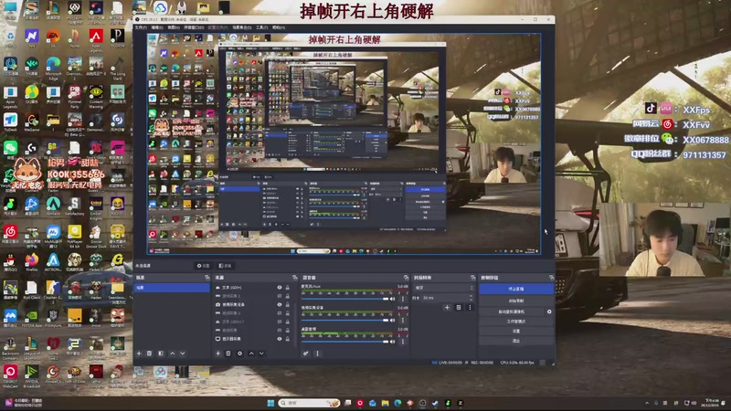The image size is (731, 411).
Task: Open OBSBOT WebCam desktop icon
Action: (x=10, y=375)
